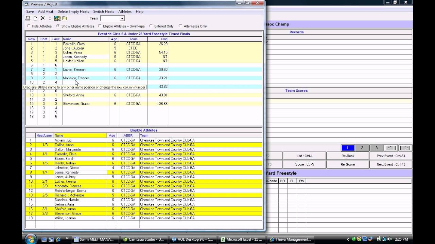Expand the quick launch overflow chevron

67,238
